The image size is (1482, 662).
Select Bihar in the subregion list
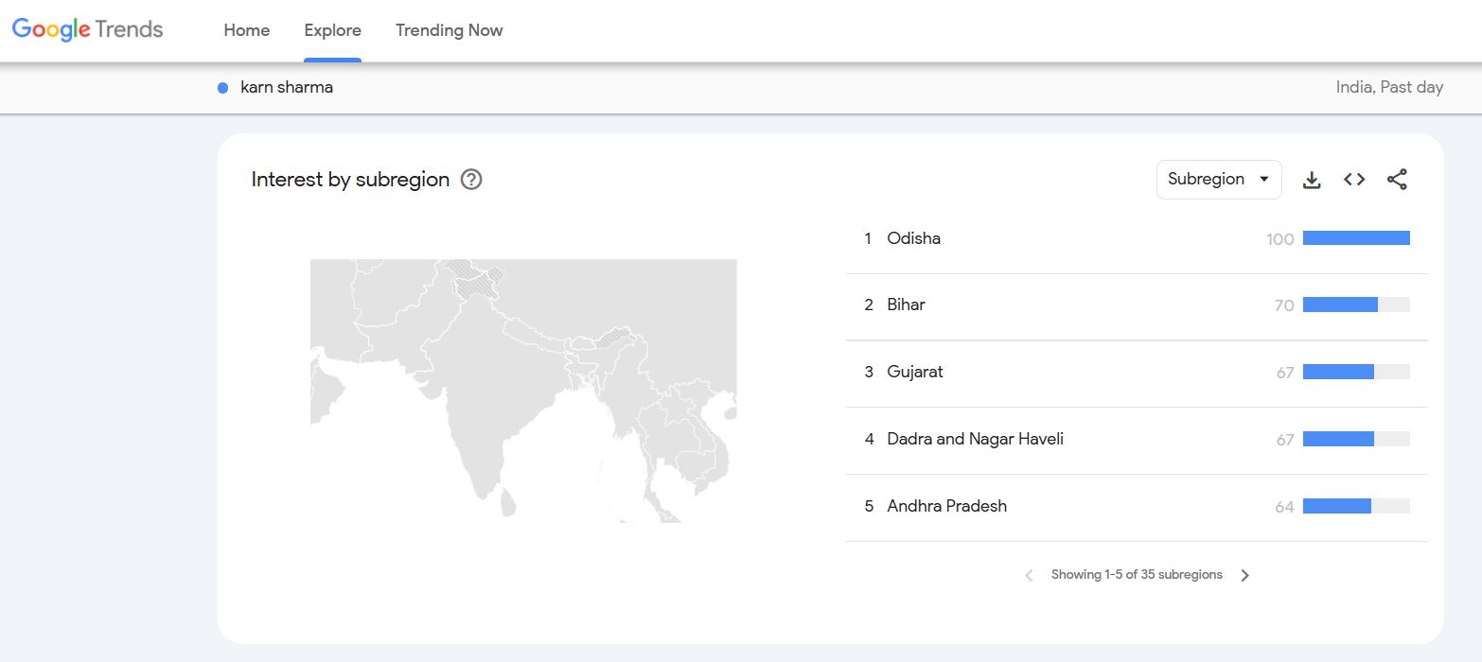click(1137, 305)
